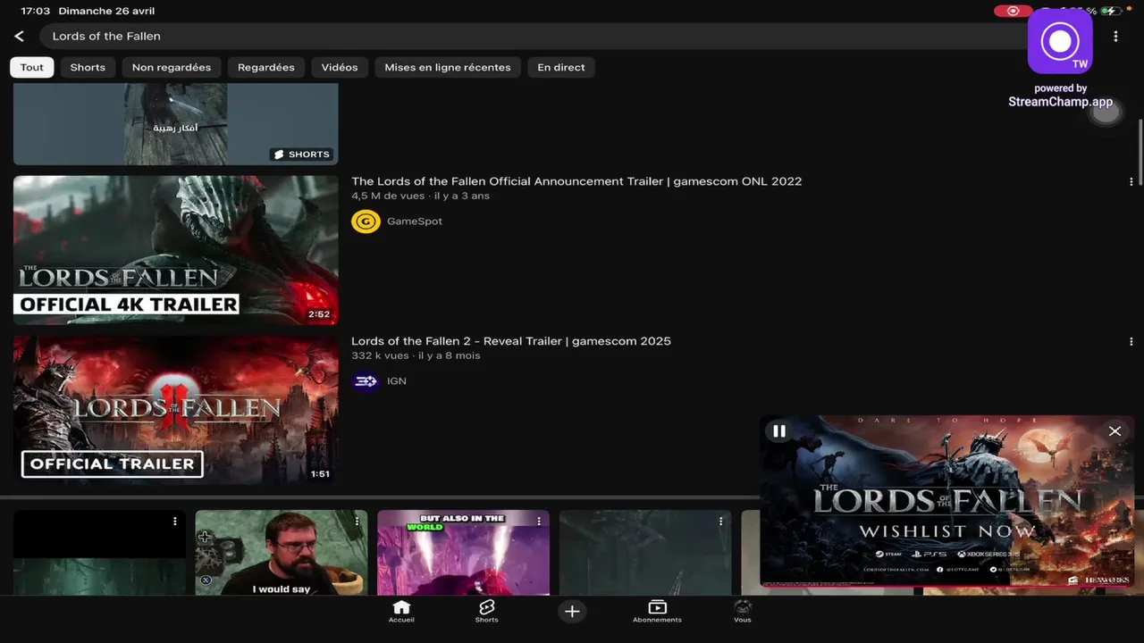Open menu of the 'I would say' short
The width and height of the screenshot is (1144, 643).
[x=357, y=522]
